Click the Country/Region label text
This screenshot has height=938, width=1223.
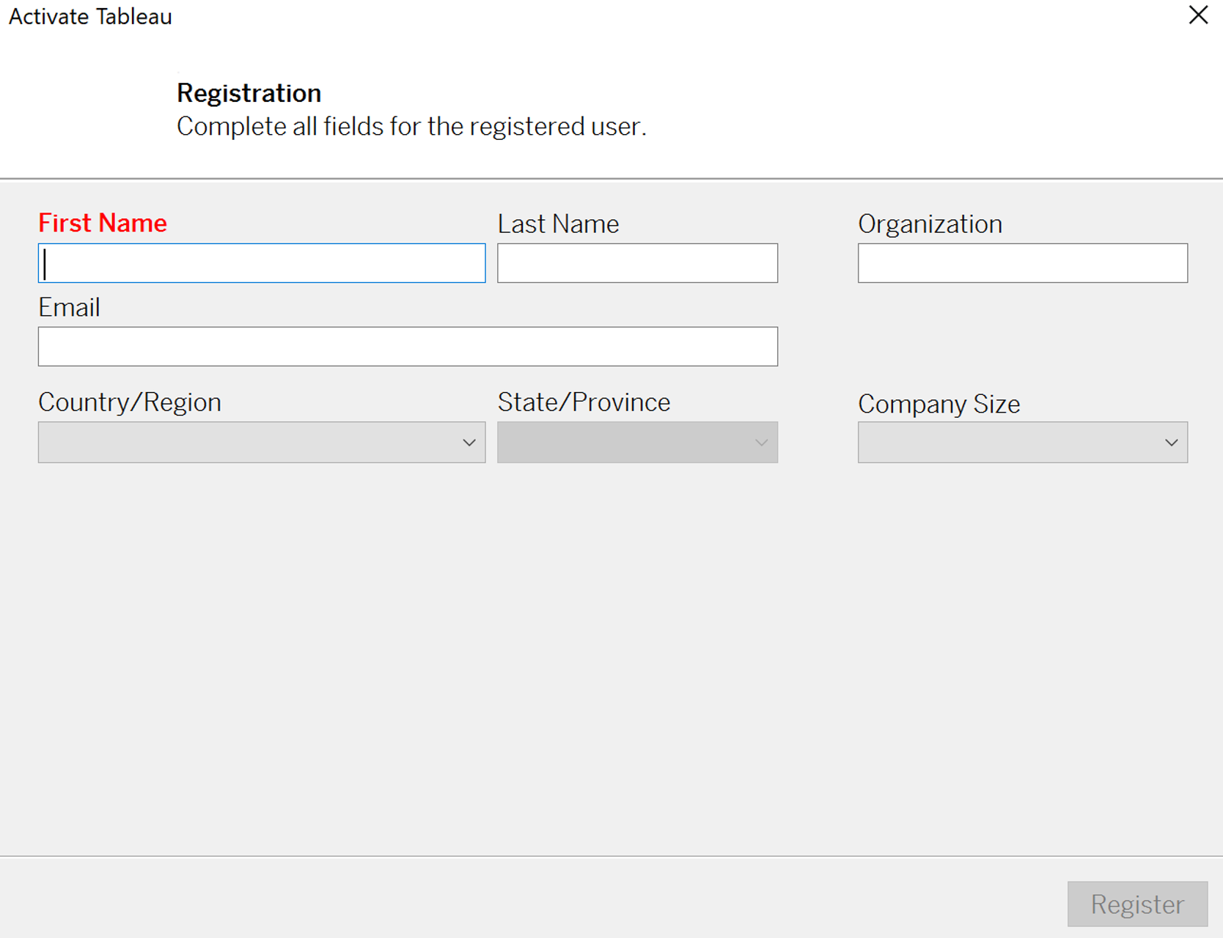130,402
